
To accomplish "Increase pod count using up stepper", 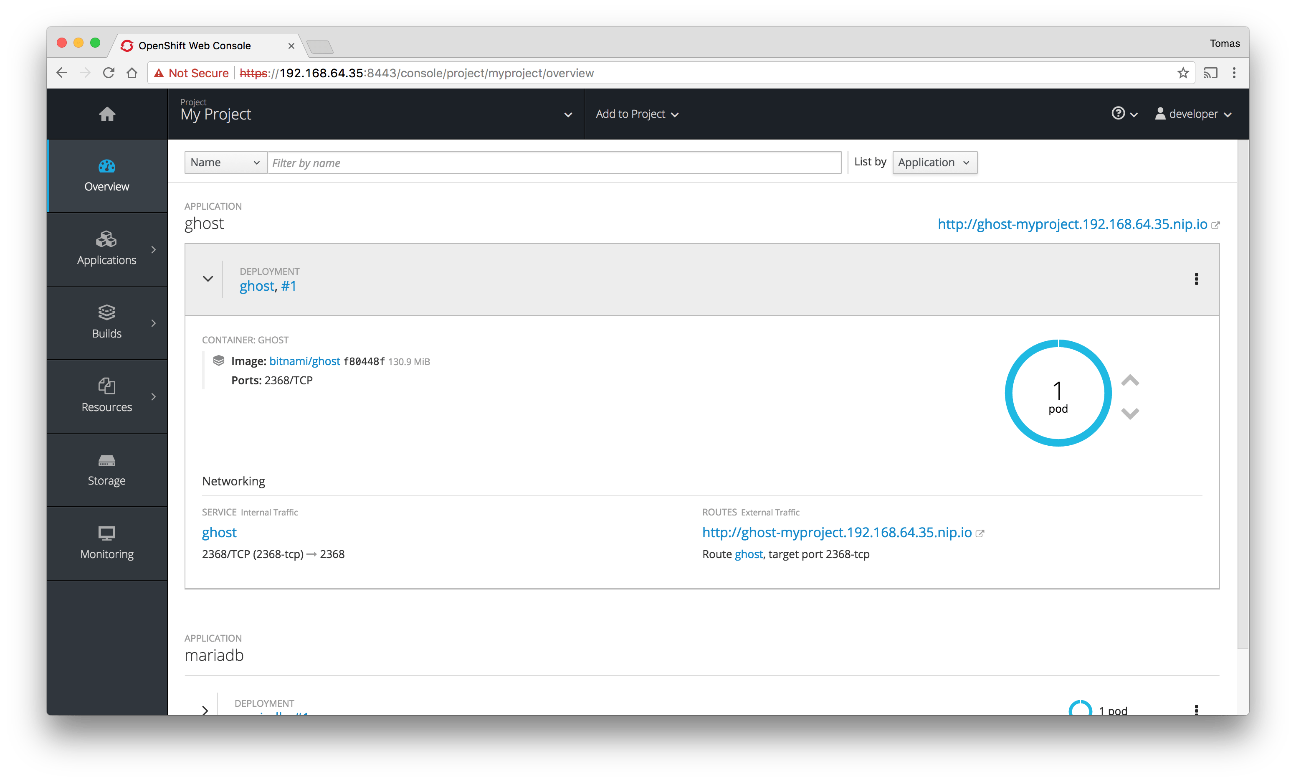I will coord(1130,381).
